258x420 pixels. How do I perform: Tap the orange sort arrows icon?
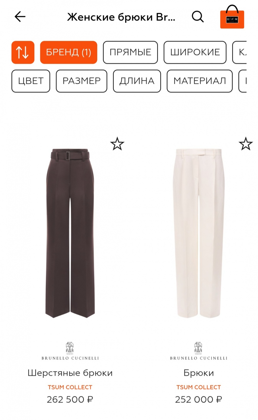tap(23, 52)
